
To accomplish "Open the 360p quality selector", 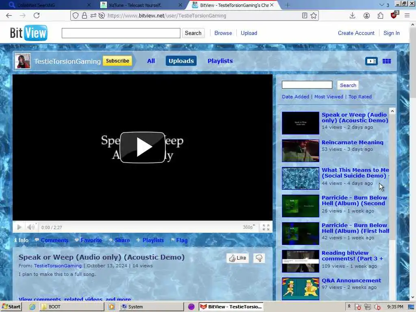I will 249,227.
